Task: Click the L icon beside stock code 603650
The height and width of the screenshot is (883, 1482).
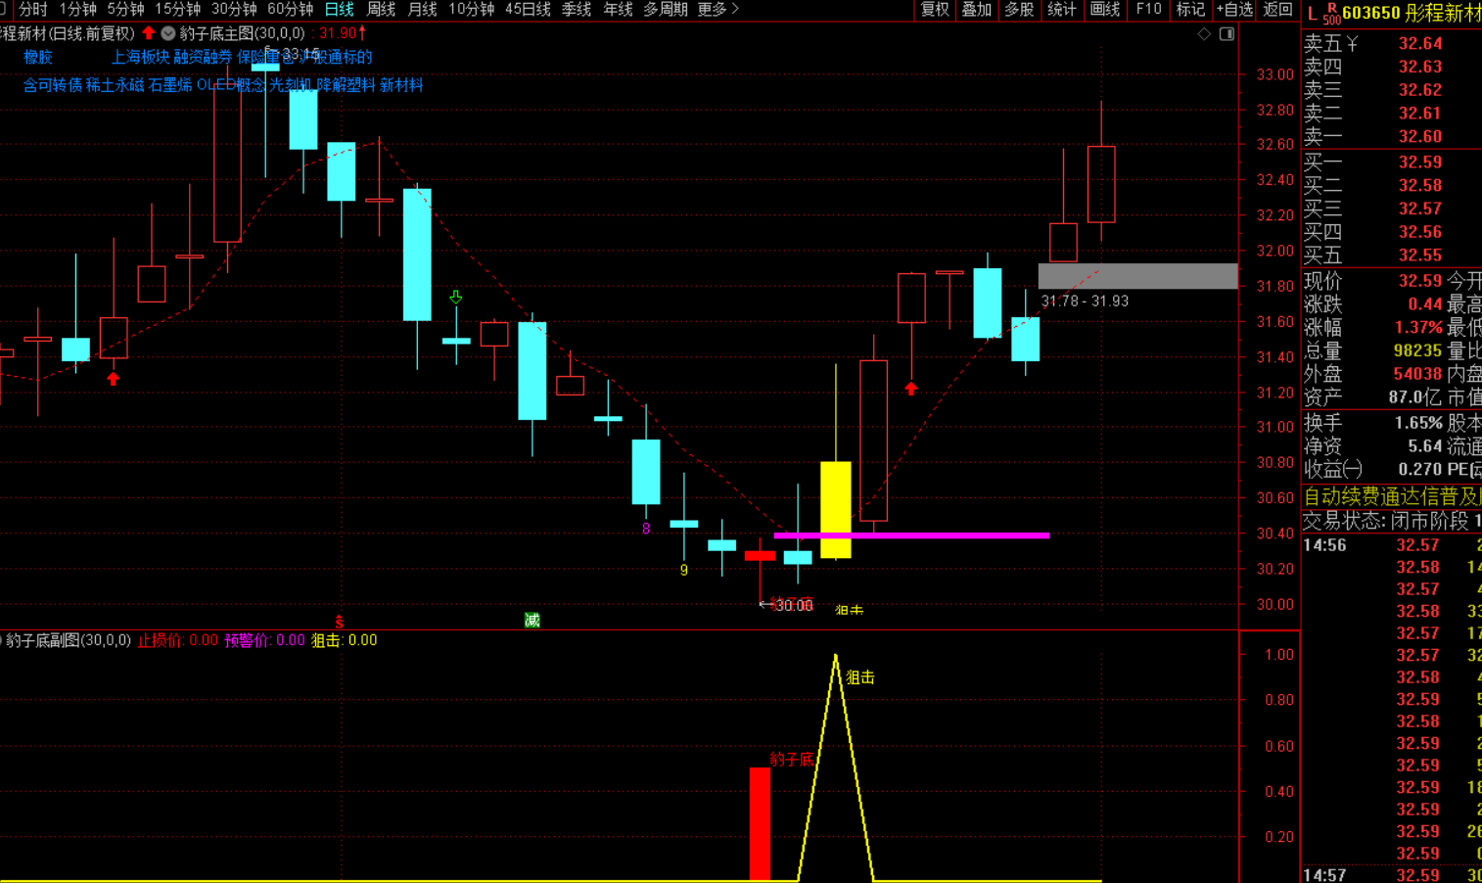Action: click(1312, 13)
